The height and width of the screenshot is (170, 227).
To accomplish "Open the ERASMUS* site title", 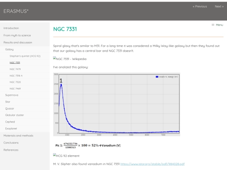I will (x=16, y=11).
